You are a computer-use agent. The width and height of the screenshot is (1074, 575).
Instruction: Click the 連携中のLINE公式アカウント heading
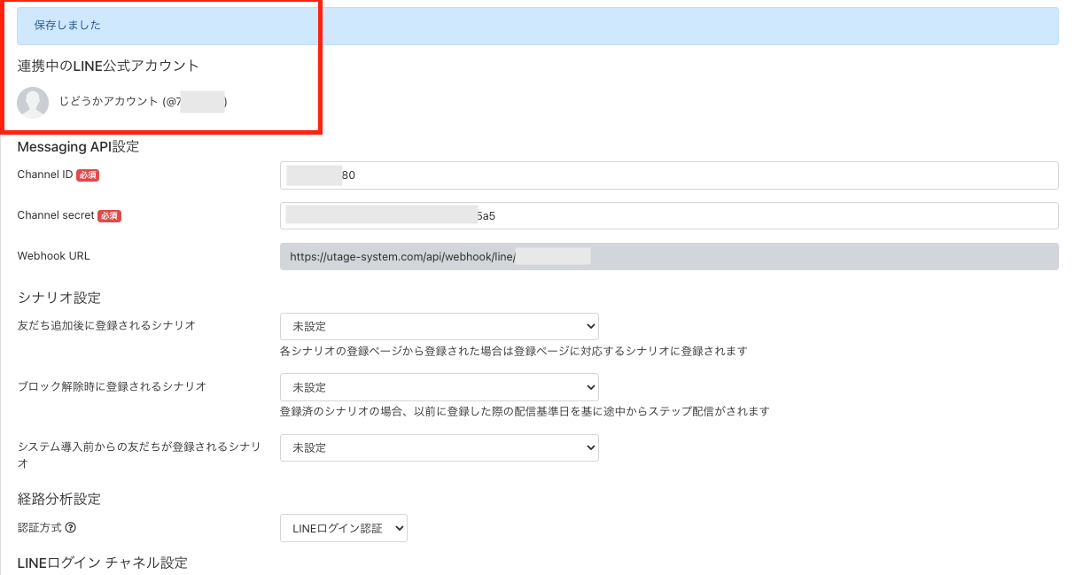coord(108,66)
